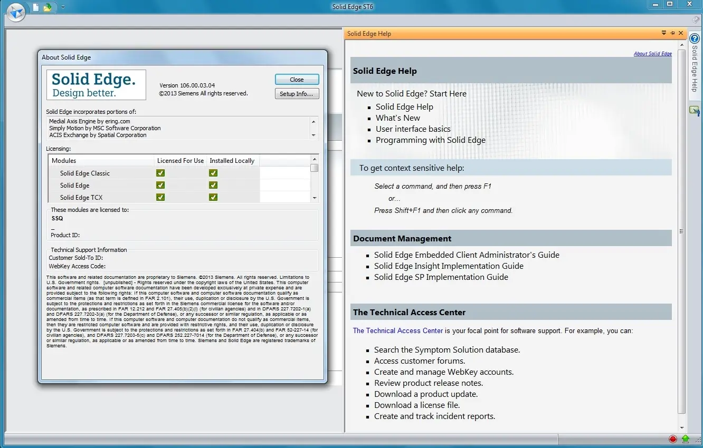Toggle Installed Locally checkbox for Solid Edge TCX
This screenshot has height=448, width=703.
213,197
